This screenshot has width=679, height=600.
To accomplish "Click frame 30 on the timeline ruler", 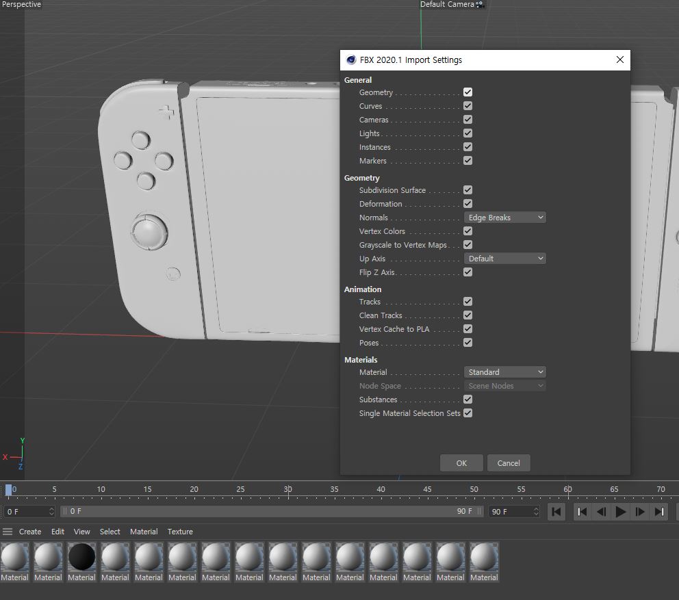I will tap(288, 490).
